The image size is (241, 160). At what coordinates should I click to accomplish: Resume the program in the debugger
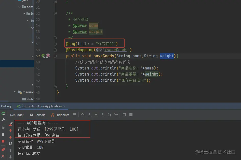tap(3, 128)
